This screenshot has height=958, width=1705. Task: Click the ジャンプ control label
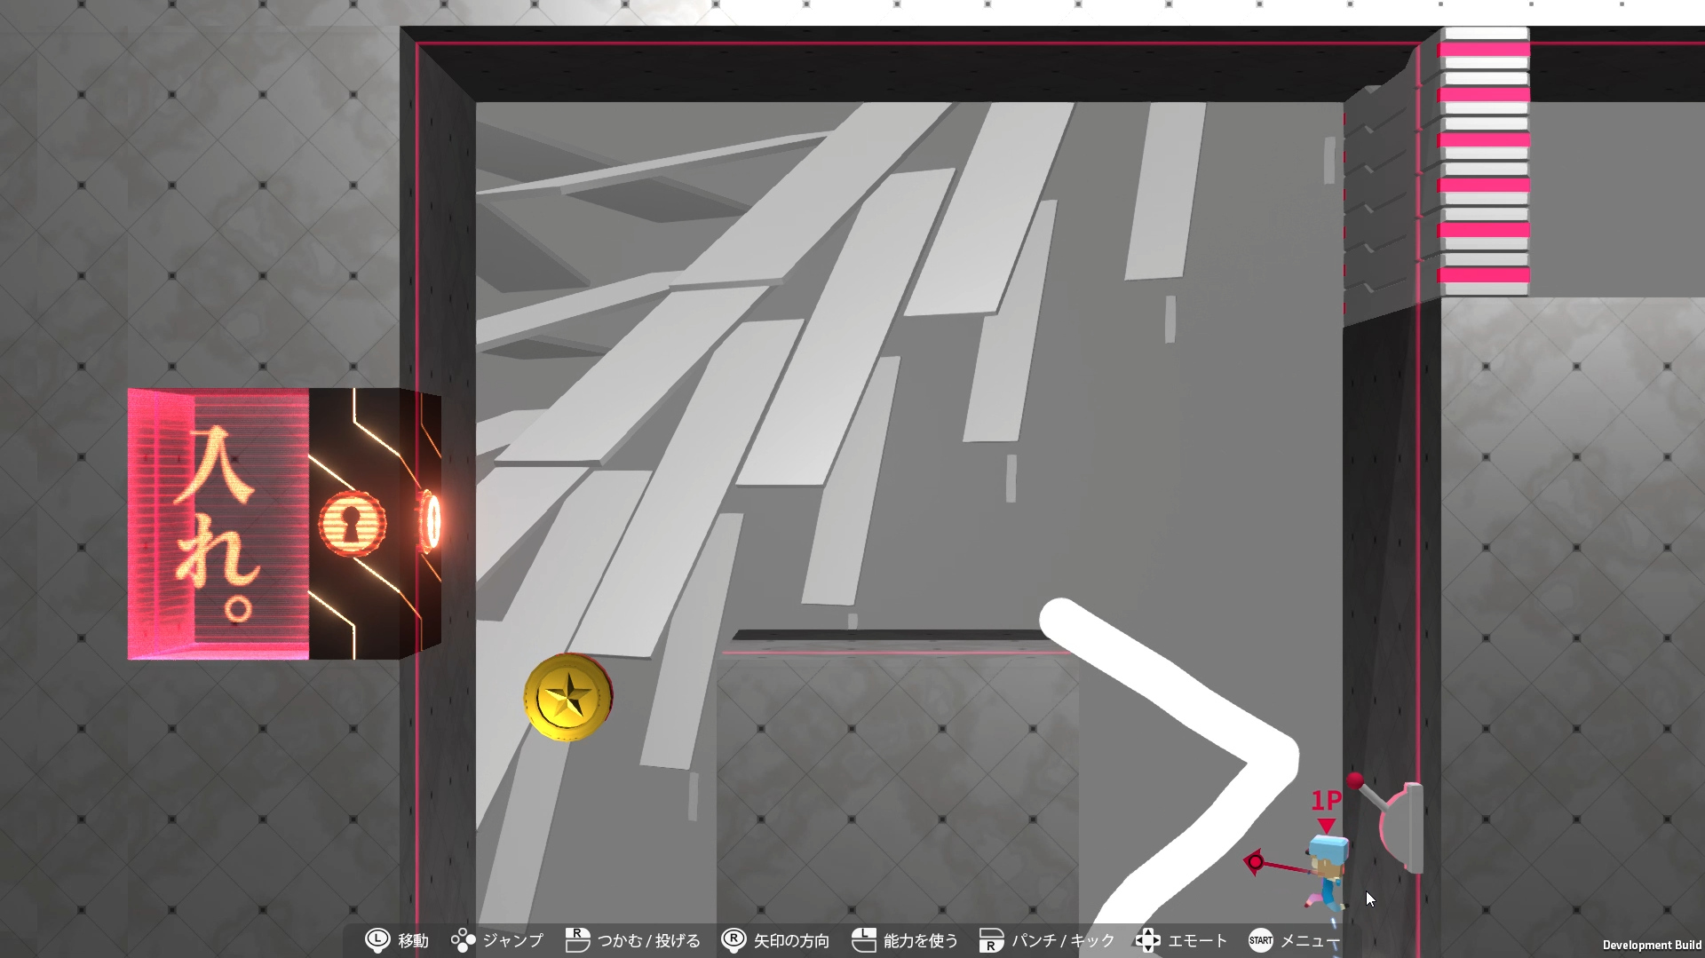[512, 941]
